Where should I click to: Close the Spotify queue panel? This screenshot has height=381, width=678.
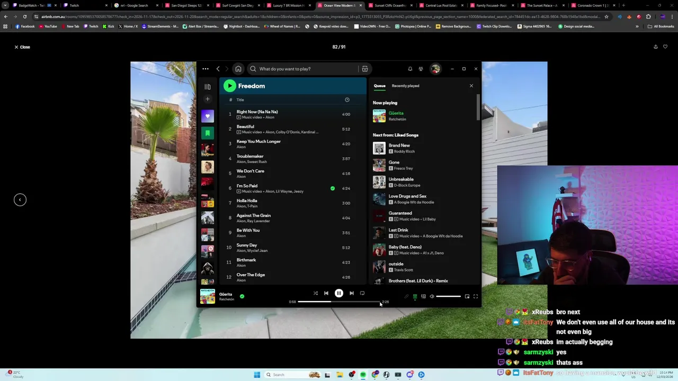(x=471, y=86)
